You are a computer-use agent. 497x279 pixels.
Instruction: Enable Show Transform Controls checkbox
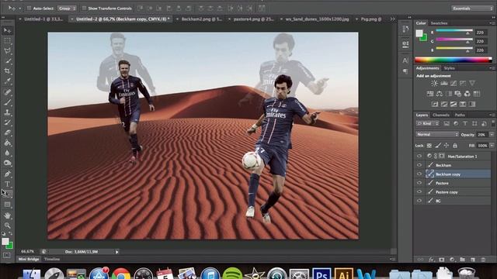(x=84, y=9)
